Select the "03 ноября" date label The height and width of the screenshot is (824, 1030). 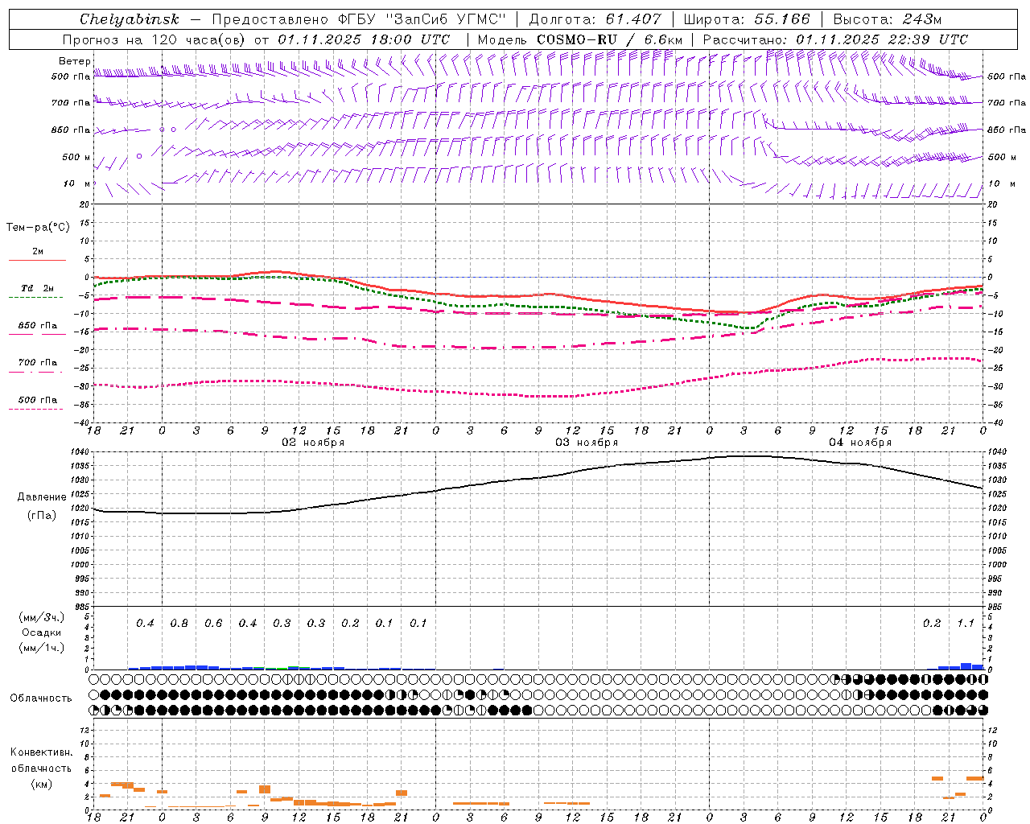point(587,443)
